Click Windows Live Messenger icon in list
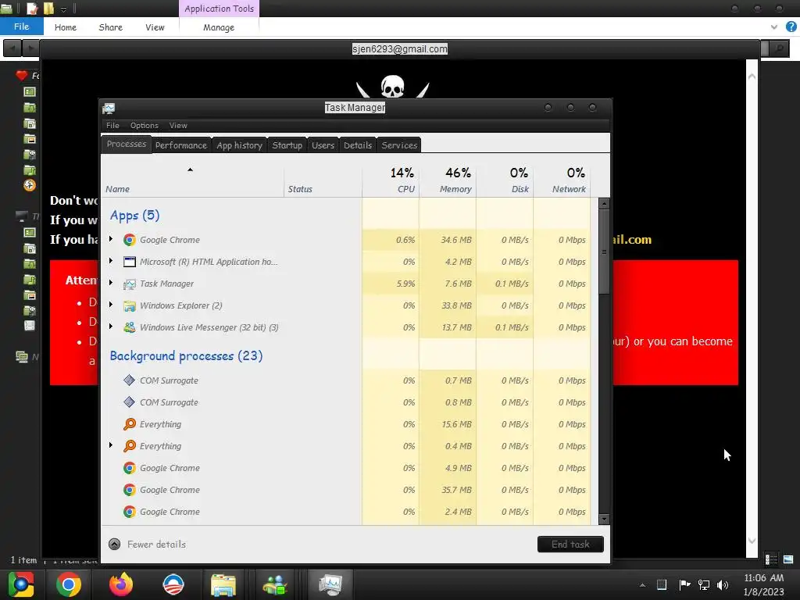This screenshot has width=800, height=600. 130,327
